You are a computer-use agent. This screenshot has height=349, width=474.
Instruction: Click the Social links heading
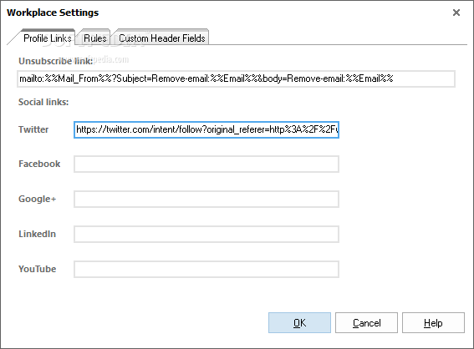click(x=43, y=102)
